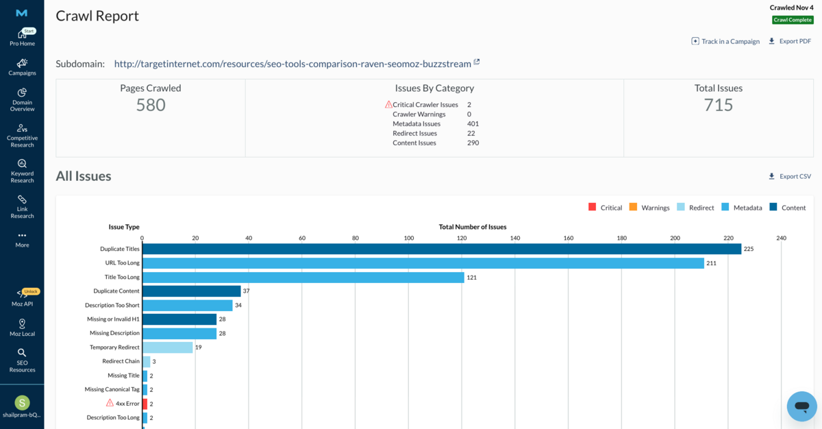The height and width of the screenshot is (429, 822).
Task: Click the Duplicate Content bar
Action: point(192,291)
